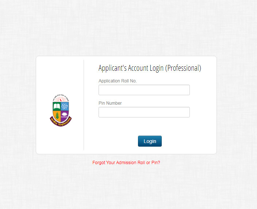257x209 pixels.
Task: Focus the Pin Number input field
Action: [144, 112]
